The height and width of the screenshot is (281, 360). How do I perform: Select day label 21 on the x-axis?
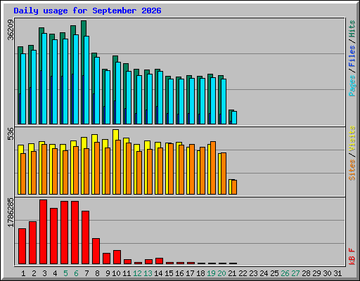(232, 273)
